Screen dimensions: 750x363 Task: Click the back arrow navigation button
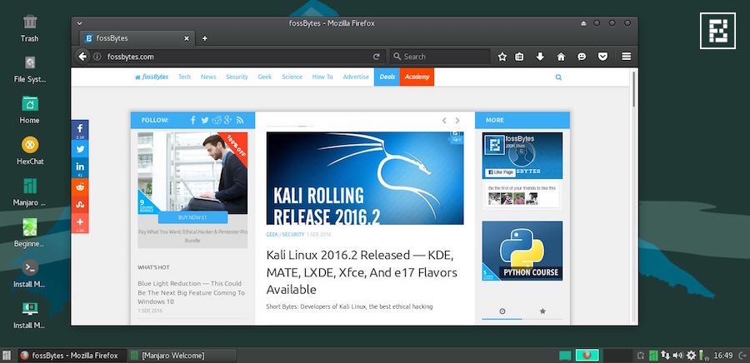click(x=82, y=57)
